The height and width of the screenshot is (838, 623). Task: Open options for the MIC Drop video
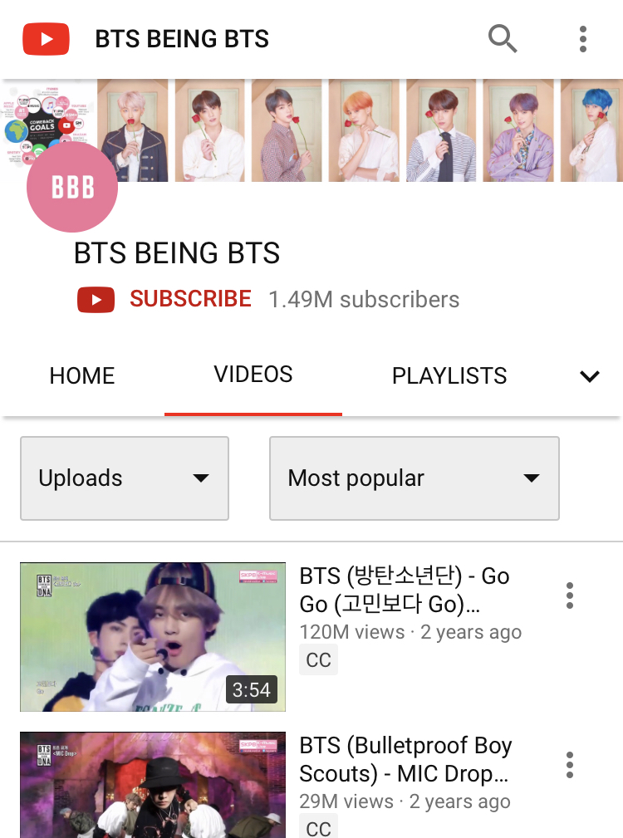(570, 765)
